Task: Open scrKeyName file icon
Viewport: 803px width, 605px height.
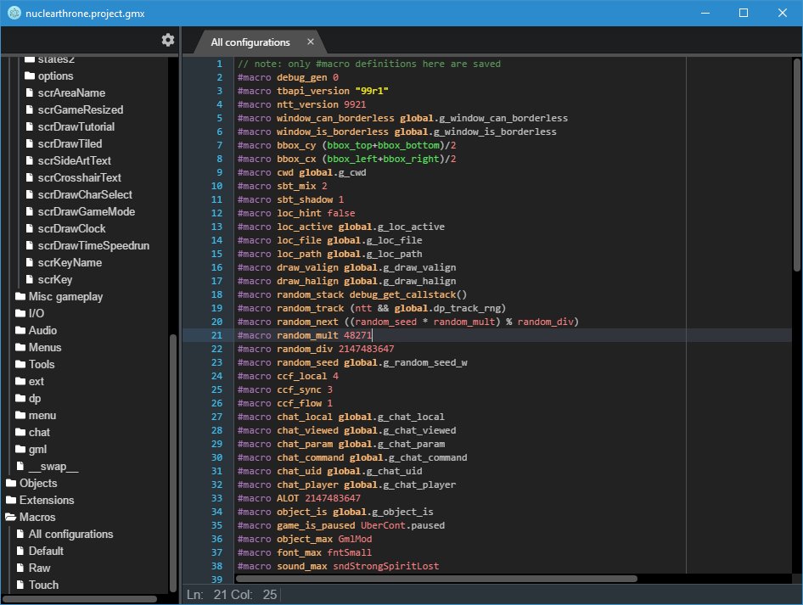Action: click(30, 262)
